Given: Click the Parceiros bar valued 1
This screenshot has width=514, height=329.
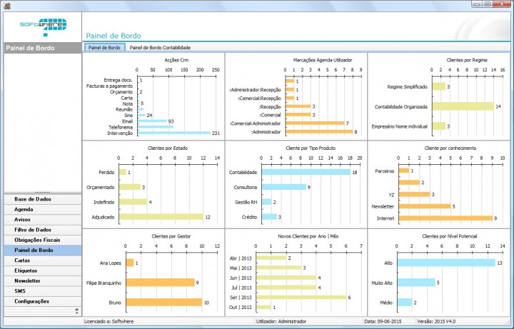Looking at the screenshot, I should click(404, 171).
